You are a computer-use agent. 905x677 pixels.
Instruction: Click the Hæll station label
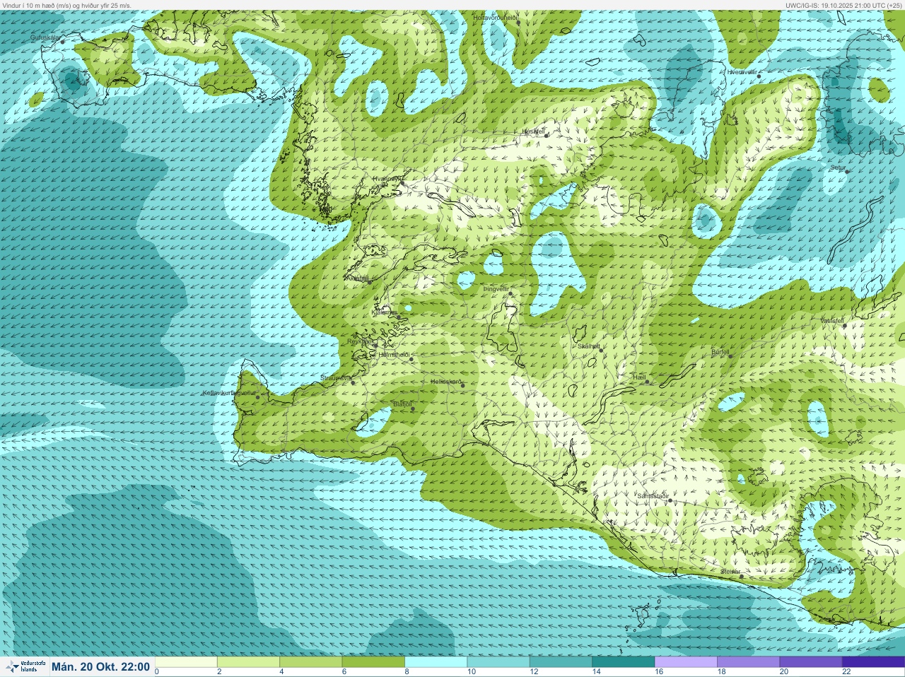coord(640,377)
